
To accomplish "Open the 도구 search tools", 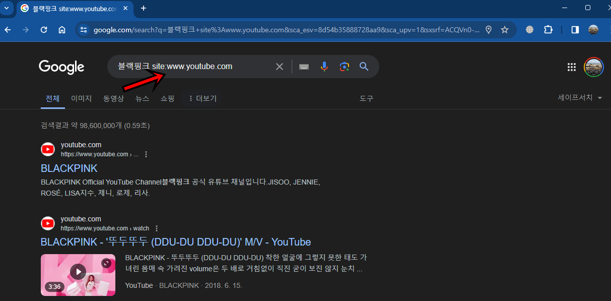I will [366, 99].
